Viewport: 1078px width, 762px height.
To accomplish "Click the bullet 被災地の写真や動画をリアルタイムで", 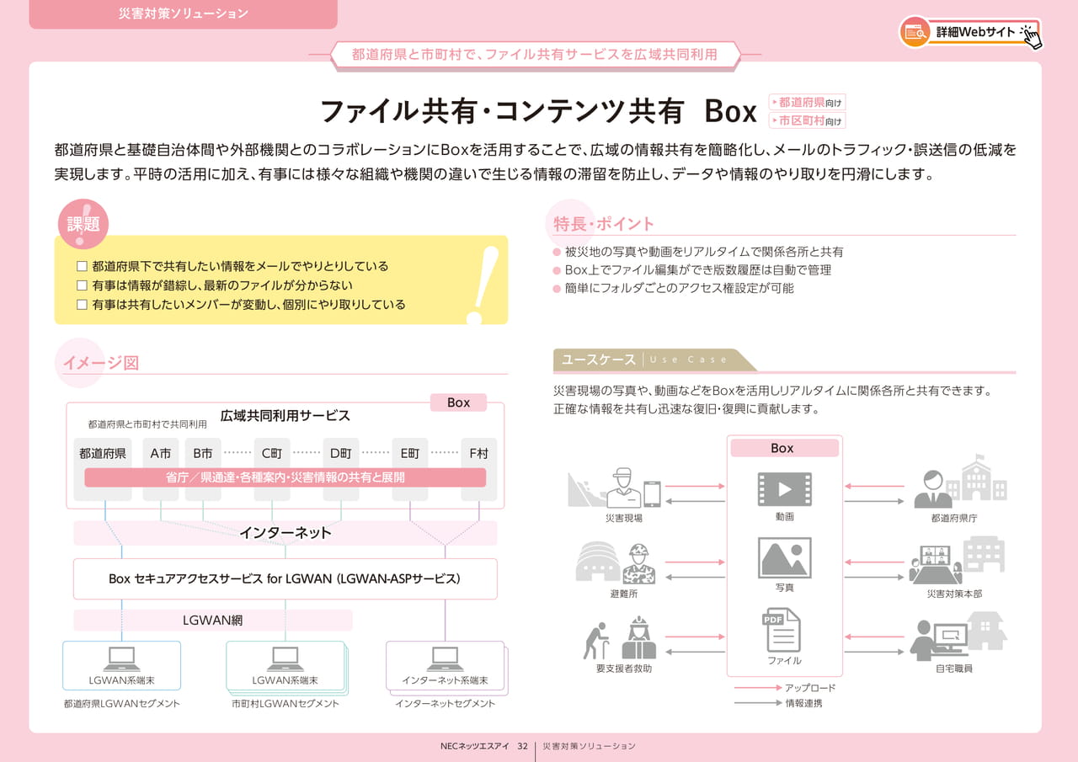I will [x=704, y=252].
